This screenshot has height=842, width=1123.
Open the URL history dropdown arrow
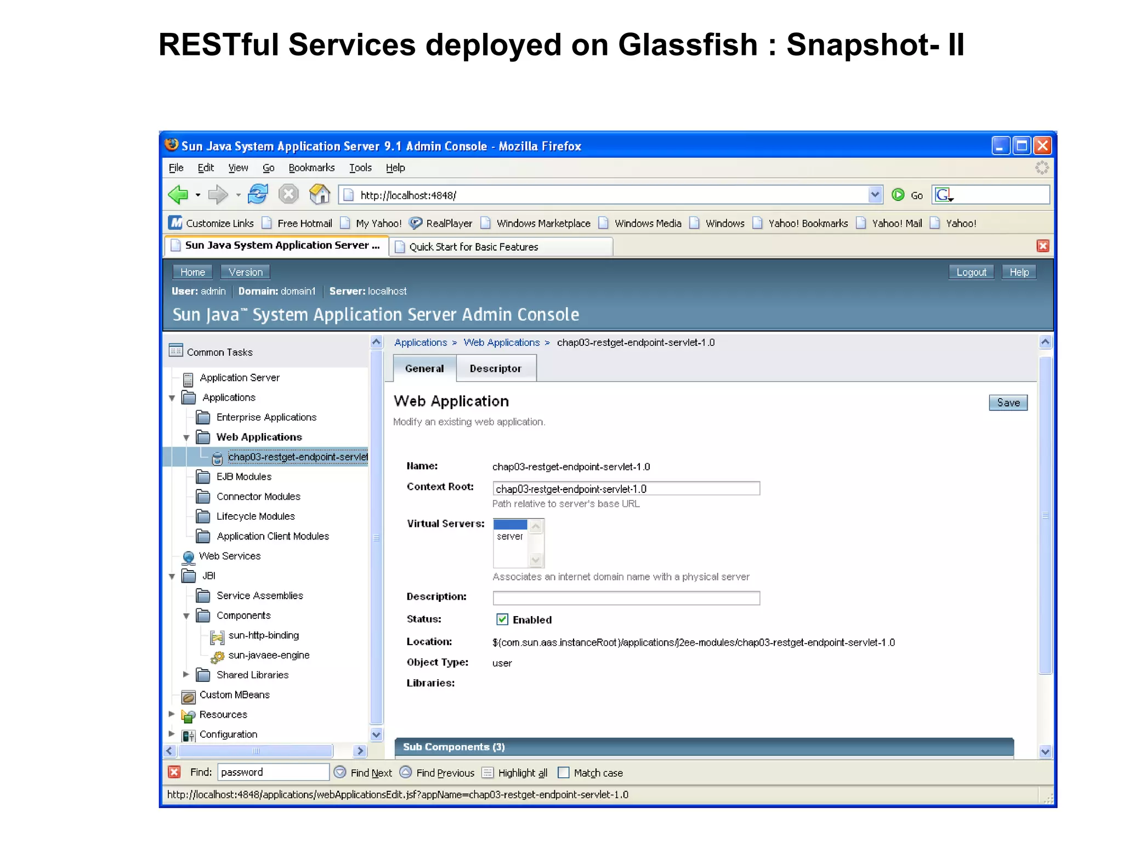click(875, 194)
